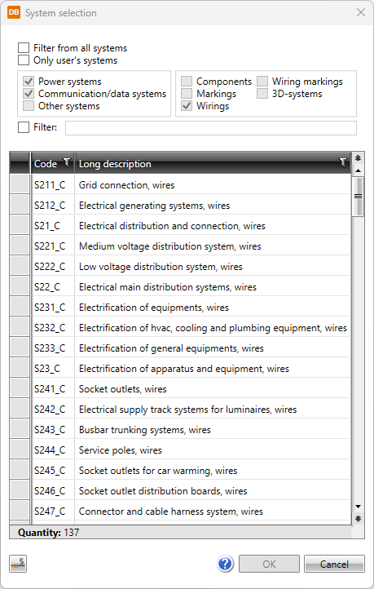
Task: Click the Cancel button
Action: [334, 564]
